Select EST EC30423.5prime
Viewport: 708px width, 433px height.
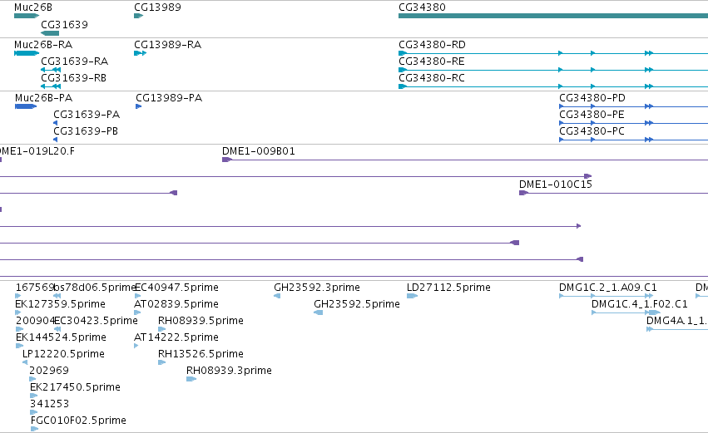tap(57, 329)
